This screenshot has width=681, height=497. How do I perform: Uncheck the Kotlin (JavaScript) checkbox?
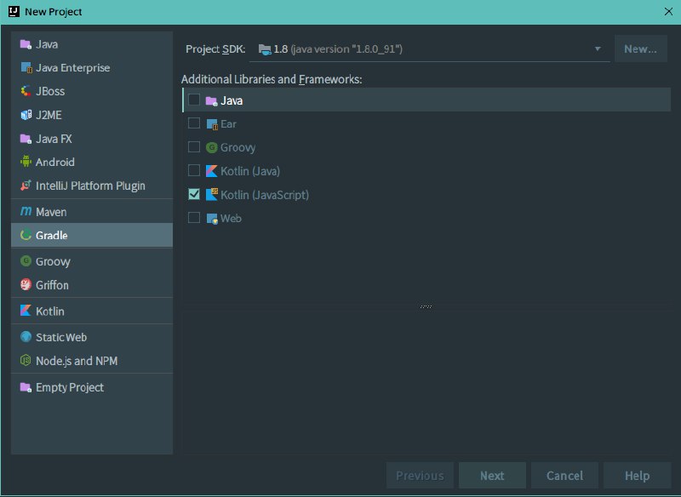(x=194, y=194)
